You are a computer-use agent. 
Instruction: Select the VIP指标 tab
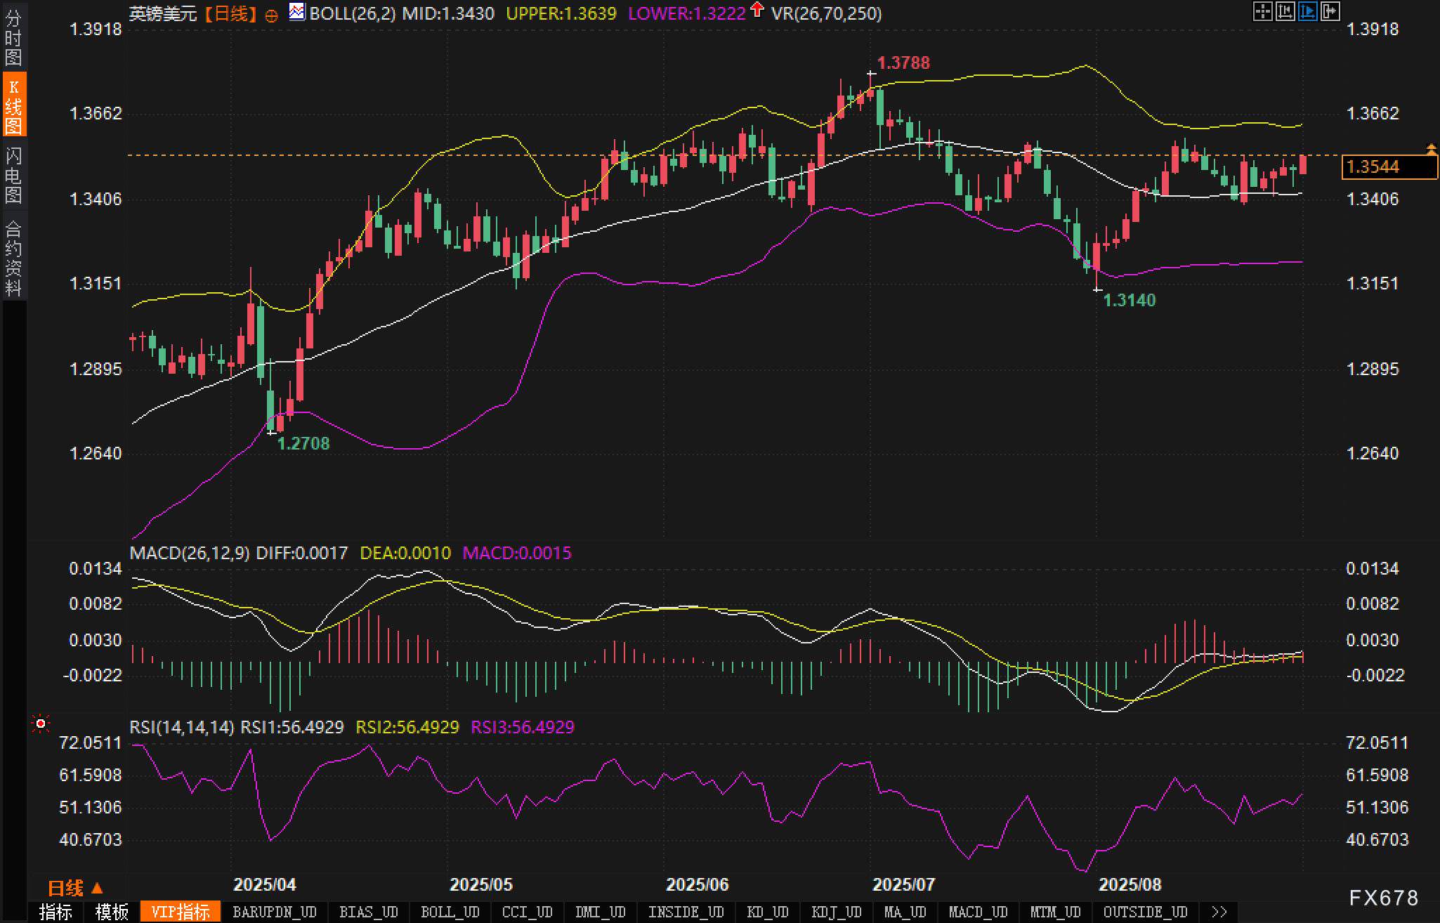(181, 912)
